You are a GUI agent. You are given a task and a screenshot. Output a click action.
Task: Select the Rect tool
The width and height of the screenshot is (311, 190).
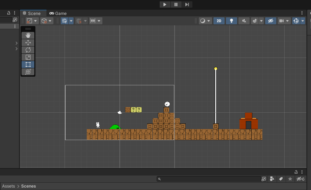click(28, 64)
